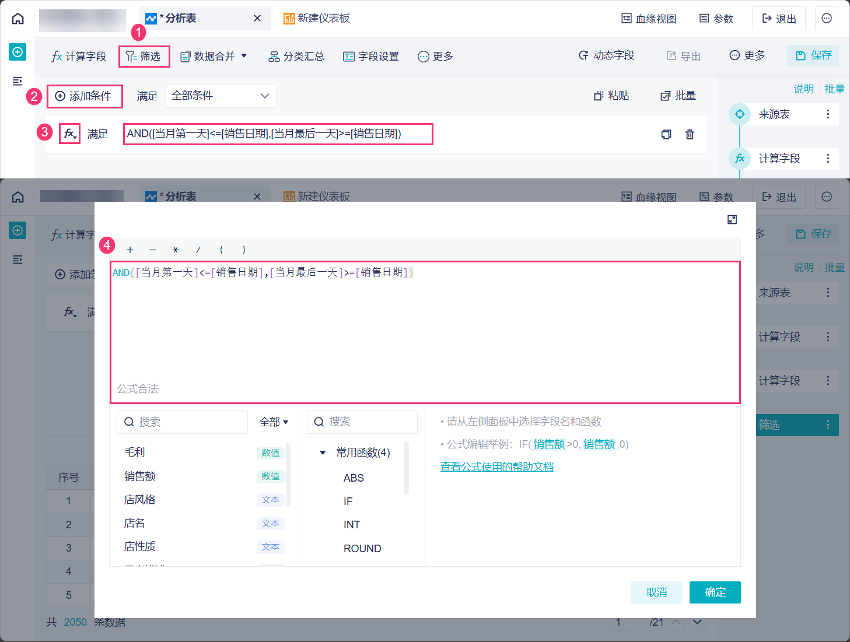Open the three-dot menu of upper 来源表 step

click(828, 114)
